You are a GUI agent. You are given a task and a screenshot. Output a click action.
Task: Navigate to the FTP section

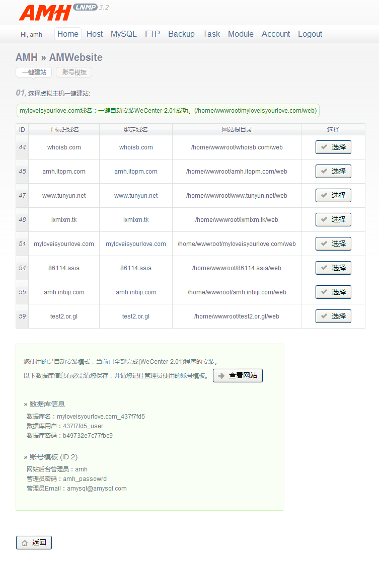click(x=153, y=34)
